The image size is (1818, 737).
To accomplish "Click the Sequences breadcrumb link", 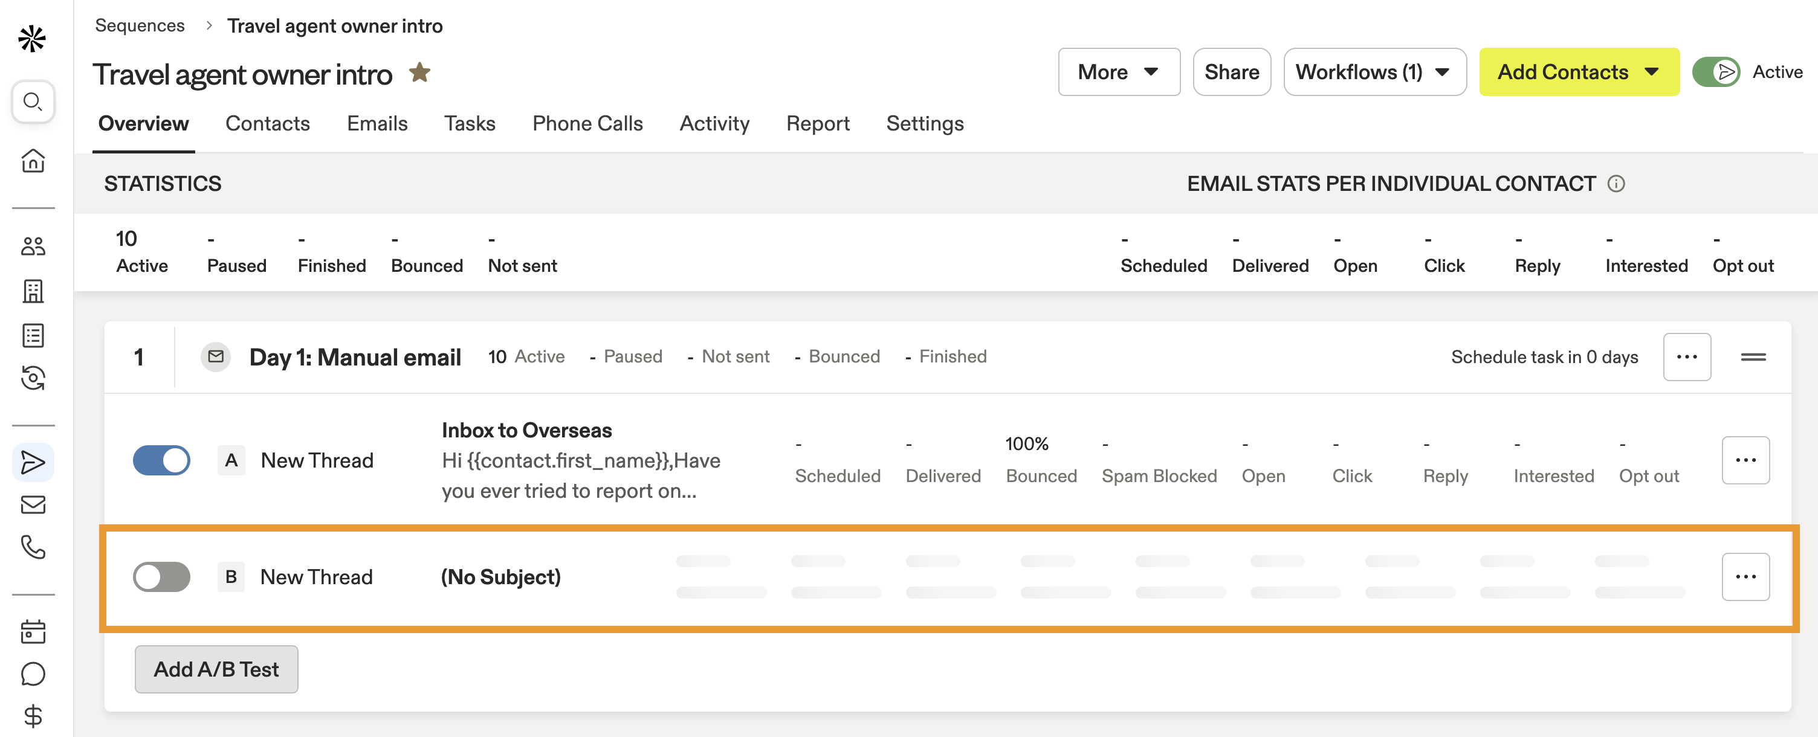I will coord(140,25).
